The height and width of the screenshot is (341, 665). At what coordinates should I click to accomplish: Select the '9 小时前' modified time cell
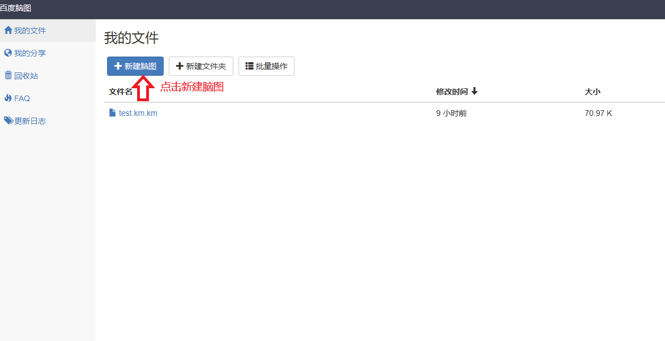coord(451,114)
